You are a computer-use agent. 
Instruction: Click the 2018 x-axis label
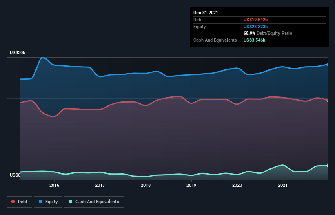(x=146, y=185)
